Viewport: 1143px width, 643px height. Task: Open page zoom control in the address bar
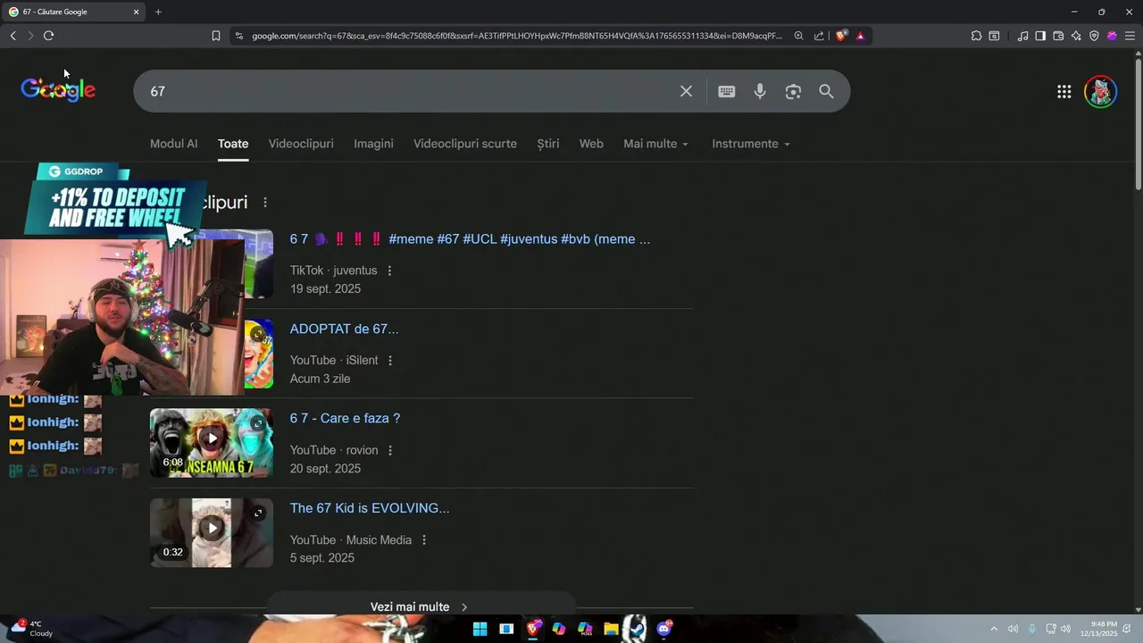click(x=798, y=36)
